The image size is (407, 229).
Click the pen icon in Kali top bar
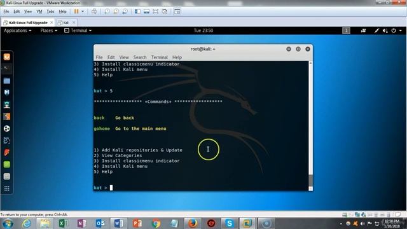tap(376, 31)
